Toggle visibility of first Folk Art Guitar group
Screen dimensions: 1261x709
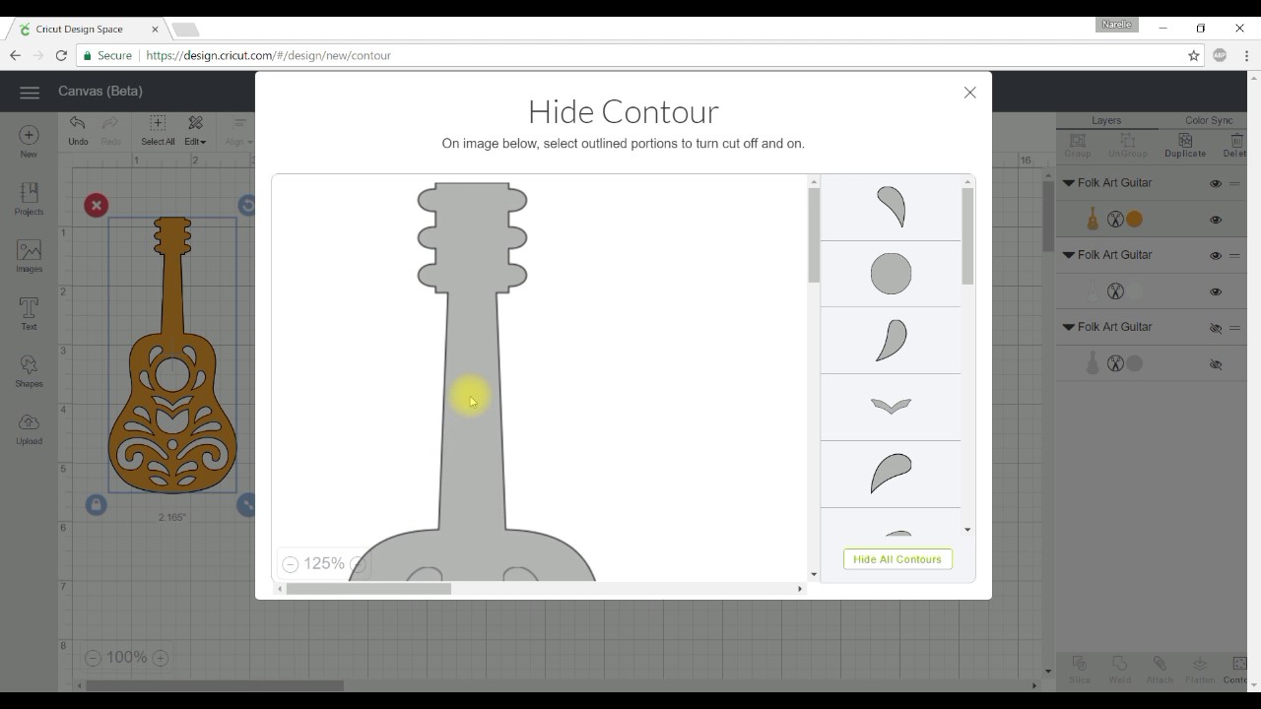pos(1216,184)
